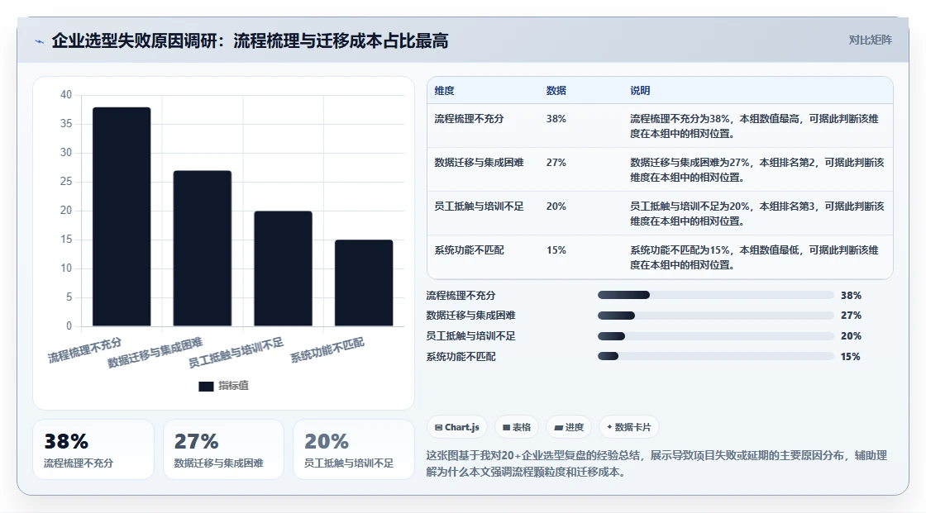Click the 20% progress bar for 员工抵触与培训不足
This screenshot has height=513, width=926.
point(715,336)
